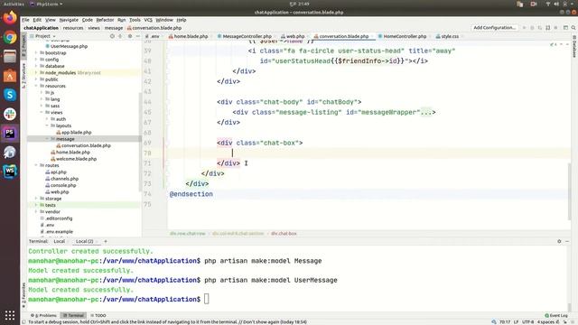This screenshot has width=578, height=325.
Task: Click UTF-8 encoding in status bar
Action: [527, 321]
